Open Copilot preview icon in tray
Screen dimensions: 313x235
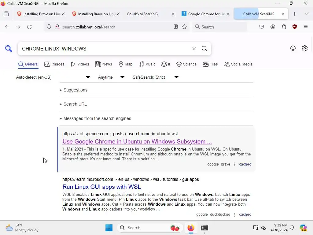(303, 228)
